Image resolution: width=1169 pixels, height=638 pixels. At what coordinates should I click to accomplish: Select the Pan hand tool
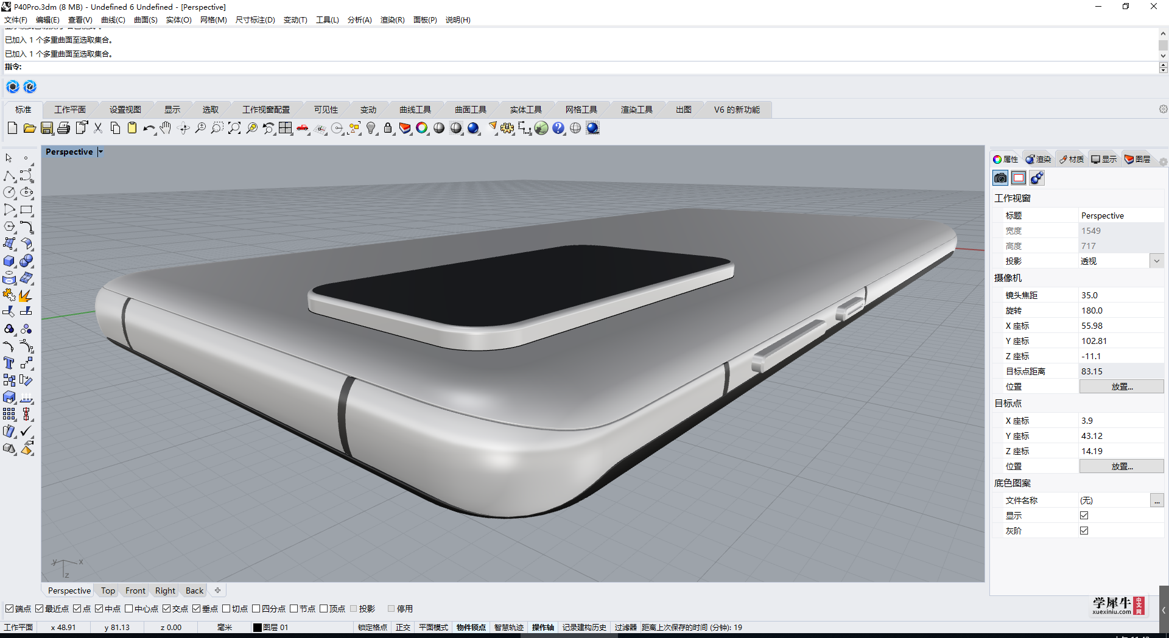(166, 128)
